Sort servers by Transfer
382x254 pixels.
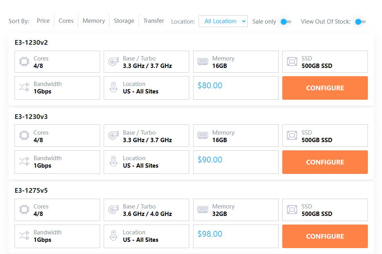click(x=154, y=21)
